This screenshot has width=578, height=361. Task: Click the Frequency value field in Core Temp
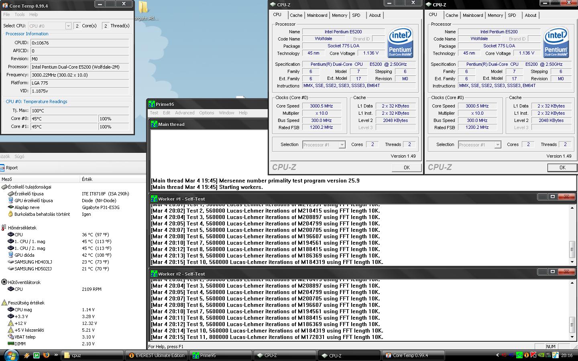click(80, 75)
